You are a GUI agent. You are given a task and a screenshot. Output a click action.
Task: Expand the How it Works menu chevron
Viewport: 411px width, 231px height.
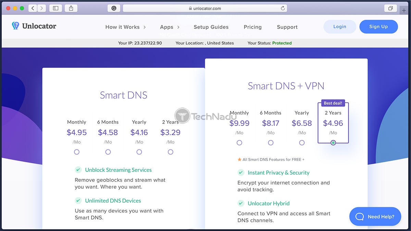click(x=145, y=27)
